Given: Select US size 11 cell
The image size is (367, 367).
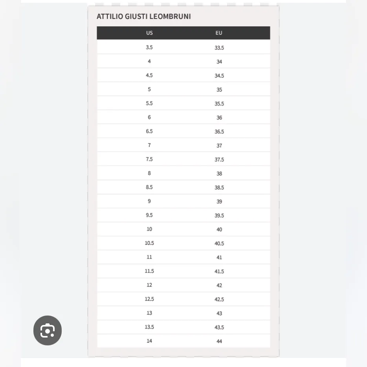Looking at the screenshot, I should (149, 257).
